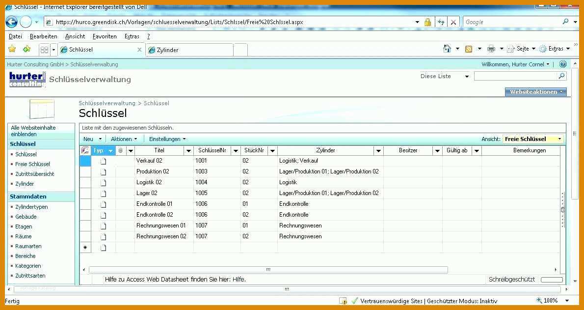Click the datasheet horizontal scrollbar
Image resolution: width=584 pixels, height=310 pixels.
[x=268, y=270]
